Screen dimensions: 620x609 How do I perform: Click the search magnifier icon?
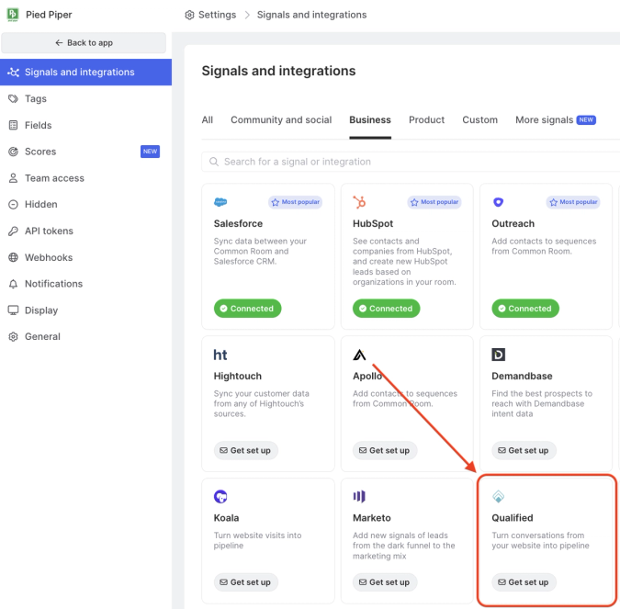point(214,162)
